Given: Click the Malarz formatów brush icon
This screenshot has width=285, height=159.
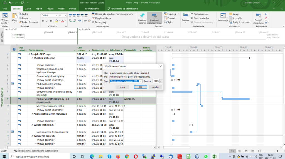Looking at the screenshot, I should (x=20, y=22).
